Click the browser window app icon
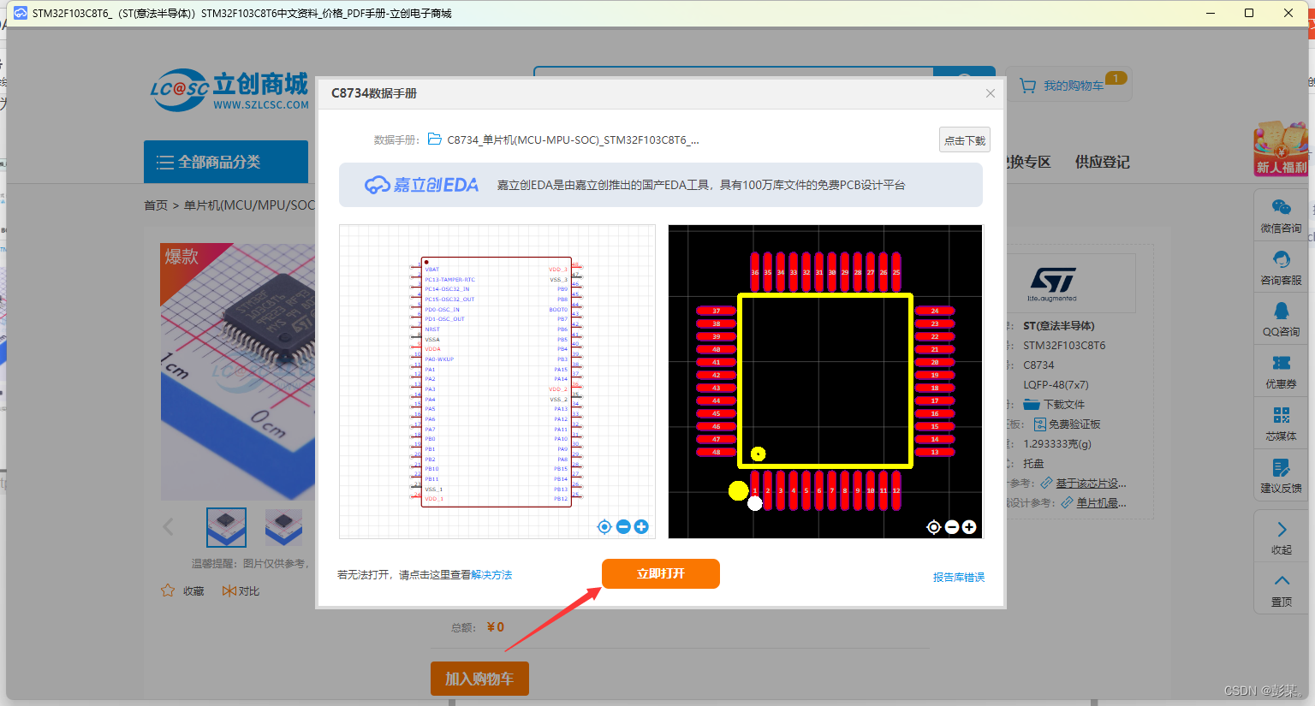This screenshot has height=706, width=1315. pos(20,13)
